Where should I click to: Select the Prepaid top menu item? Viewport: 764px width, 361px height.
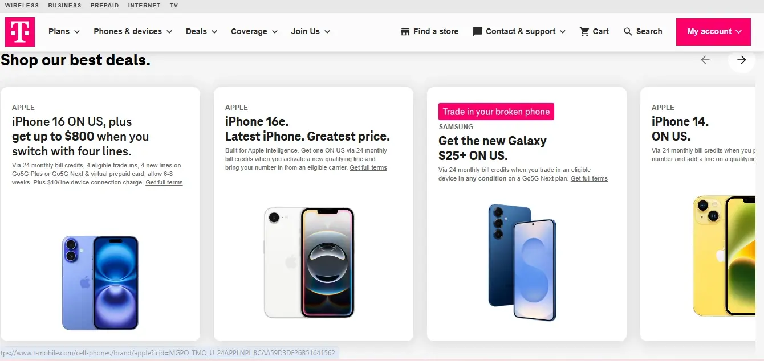(104, 6)
